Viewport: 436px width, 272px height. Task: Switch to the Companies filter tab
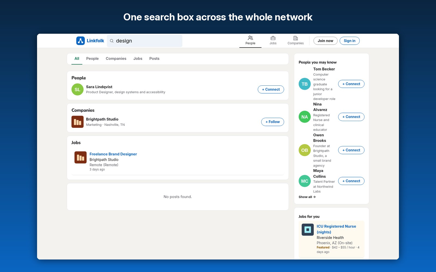point(116,58)
